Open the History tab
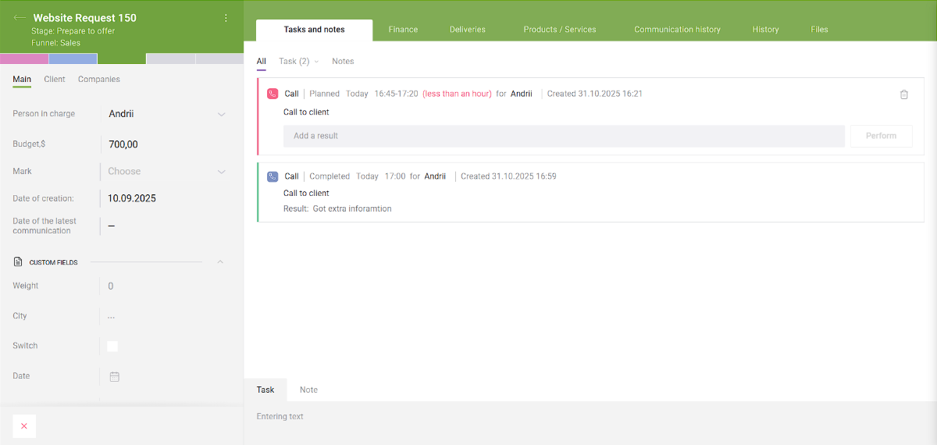The image size is (937, 445). (765, 30)
